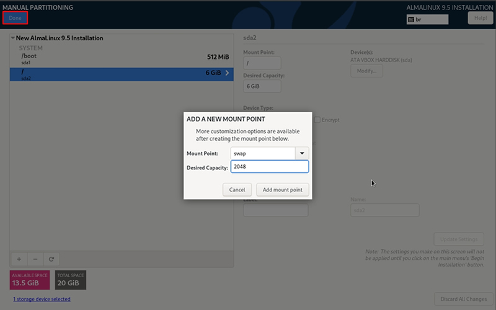
Task: Click the Help! button
Action: coord(480,18)
